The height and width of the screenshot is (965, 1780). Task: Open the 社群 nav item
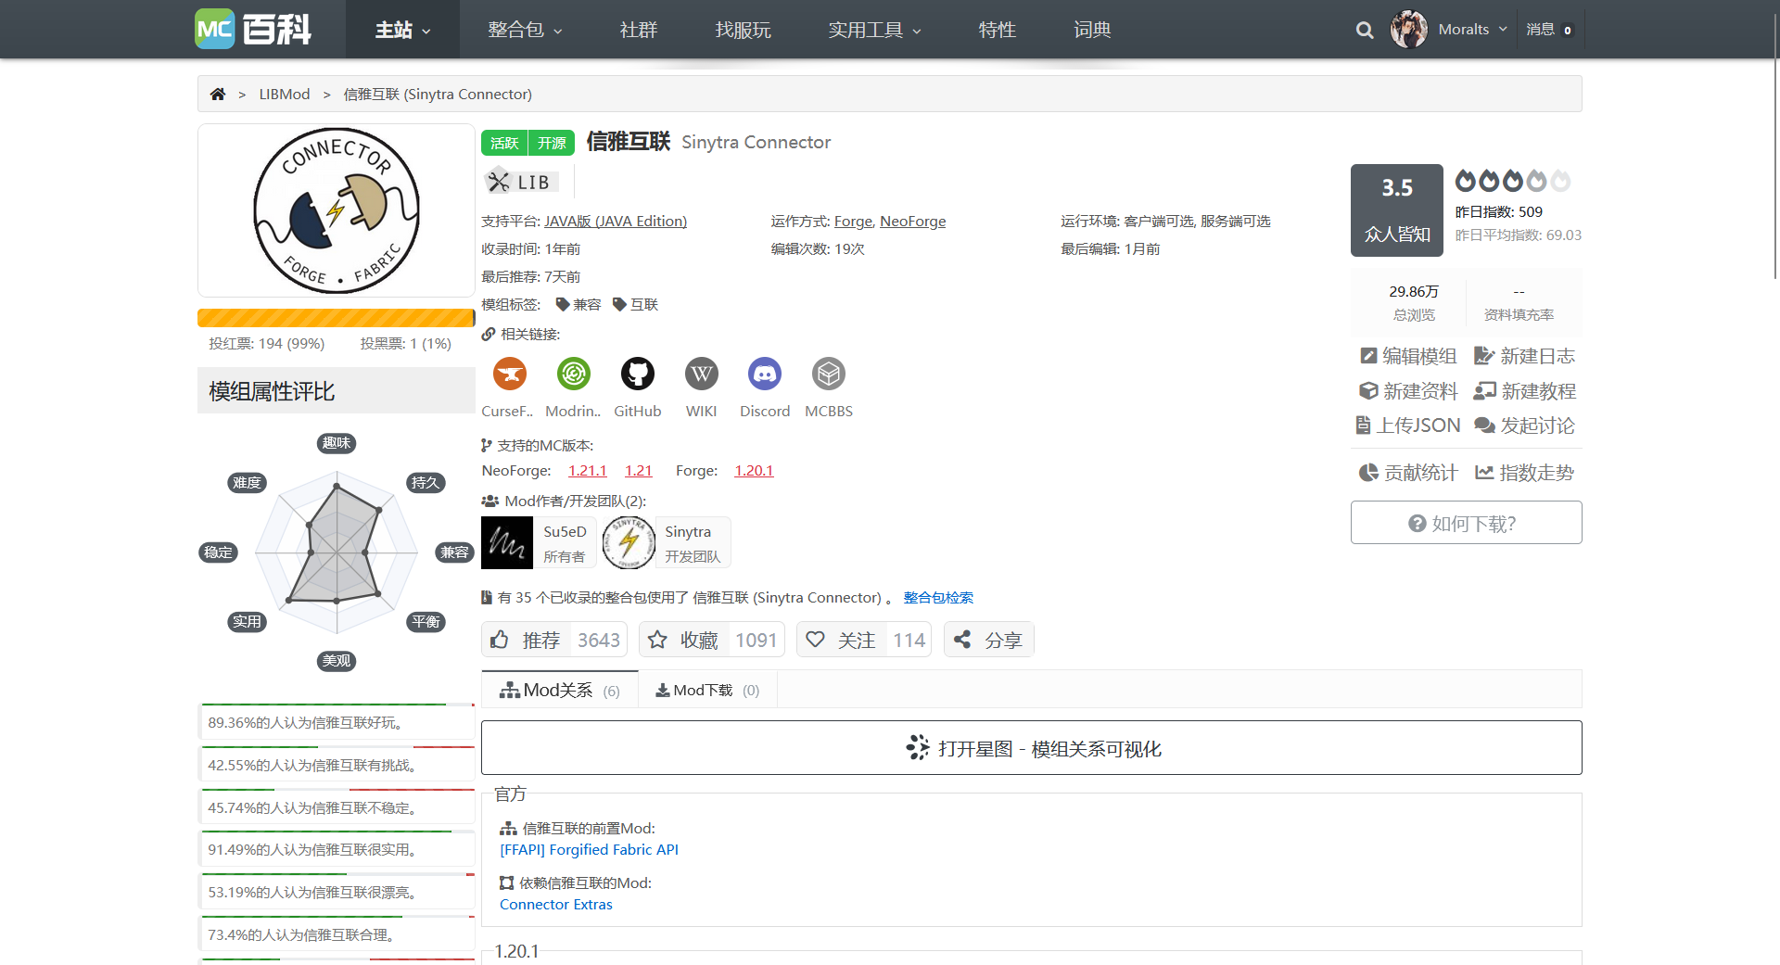[x=639, y=30]
